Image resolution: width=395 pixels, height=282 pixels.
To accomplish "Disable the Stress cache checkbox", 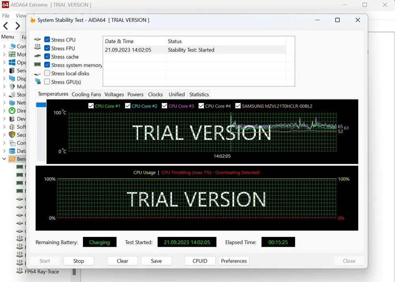I will click(x=47, y=56).
